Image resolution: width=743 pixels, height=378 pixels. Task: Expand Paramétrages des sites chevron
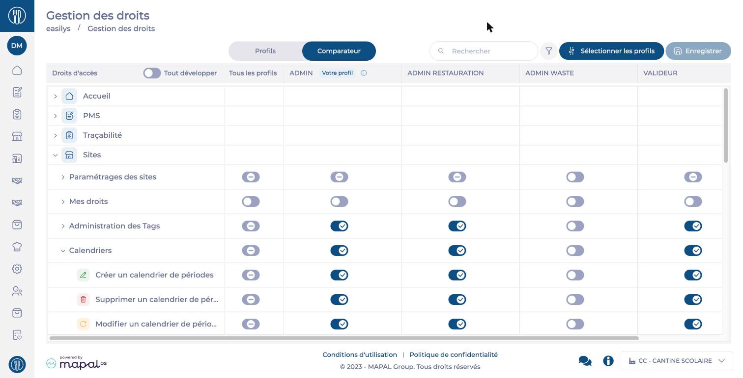tap(63, 177)
